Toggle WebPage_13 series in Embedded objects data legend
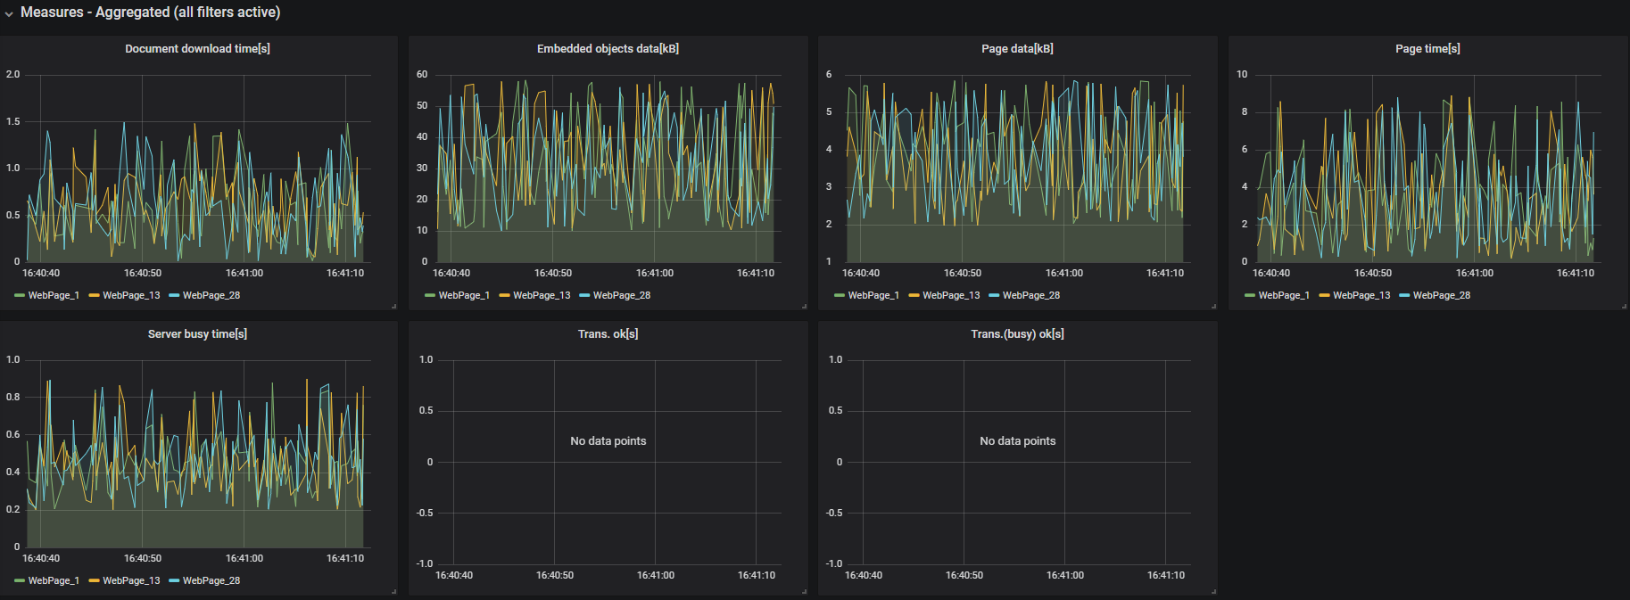1630x600 pixels. click(x=542, y=295)
